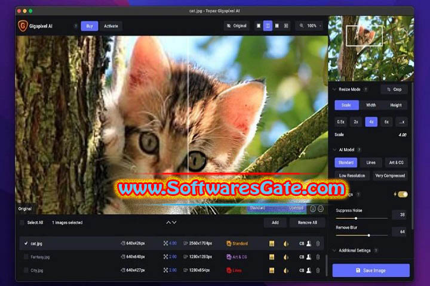Click scale icon beside 4.00 in cat.jpg row
The height and width of the screenshot is (286, 430).
(x=165, y=243)
